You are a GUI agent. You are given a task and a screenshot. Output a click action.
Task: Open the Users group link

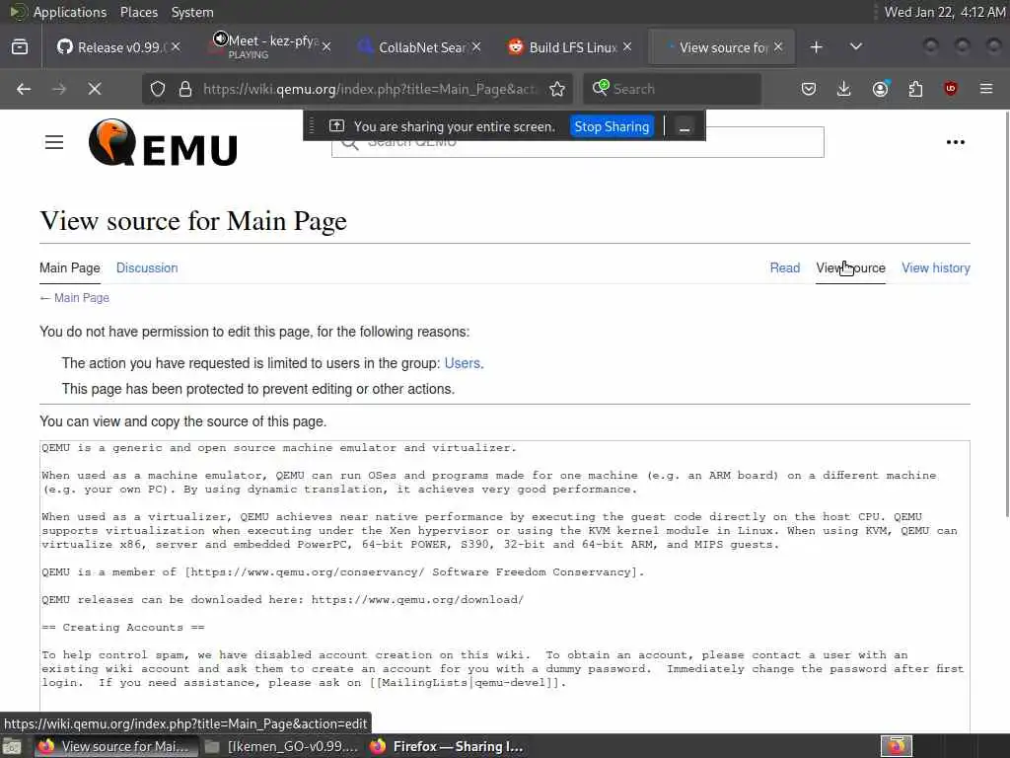[462, 363]
